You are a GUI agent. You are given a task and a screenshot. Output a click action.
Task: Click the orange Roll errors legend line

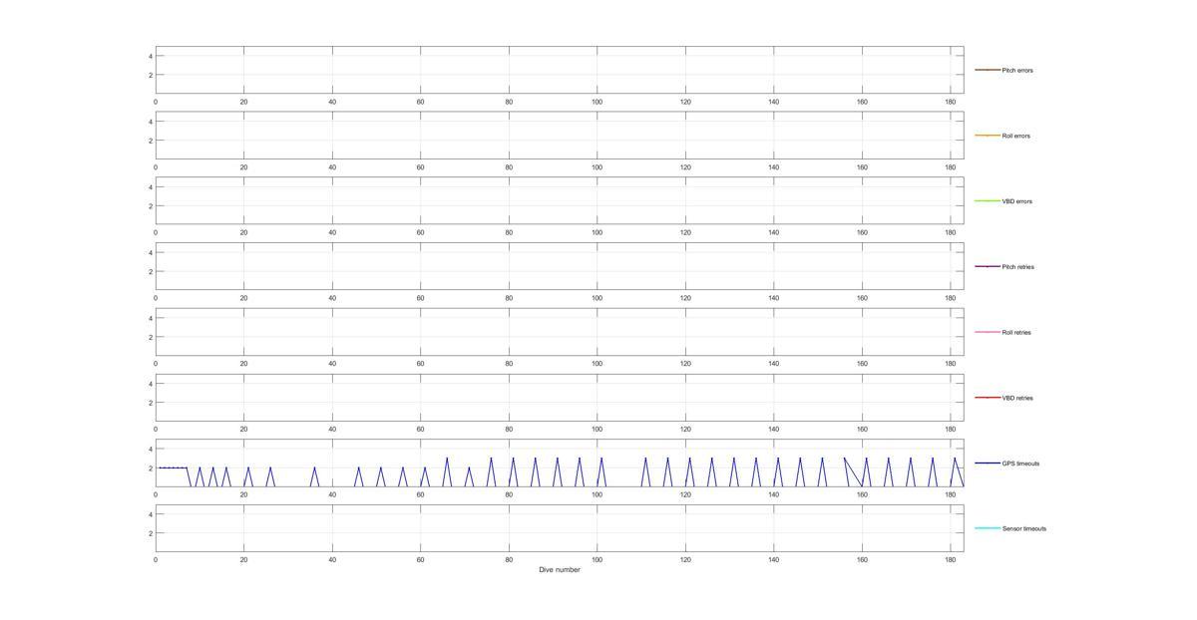(x=988, y=136)
